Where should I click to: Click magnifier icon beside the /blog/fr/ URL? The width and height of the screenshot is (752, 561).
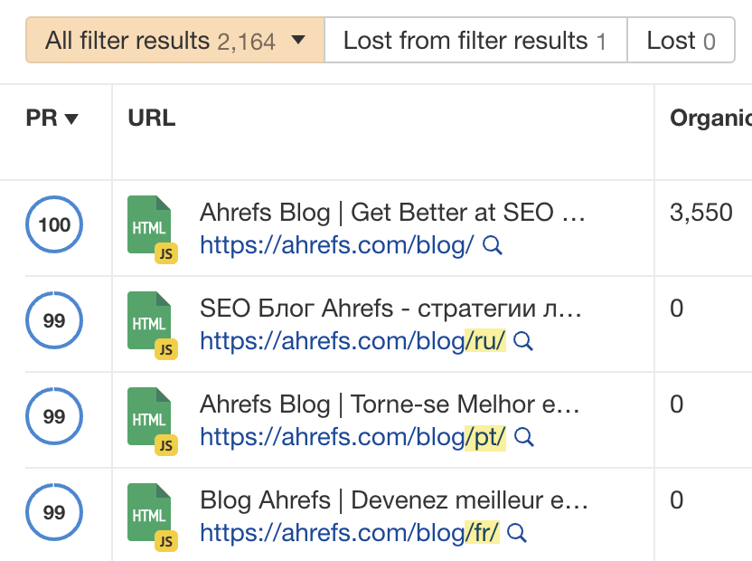pyautogui.click(x=517, y=533)
